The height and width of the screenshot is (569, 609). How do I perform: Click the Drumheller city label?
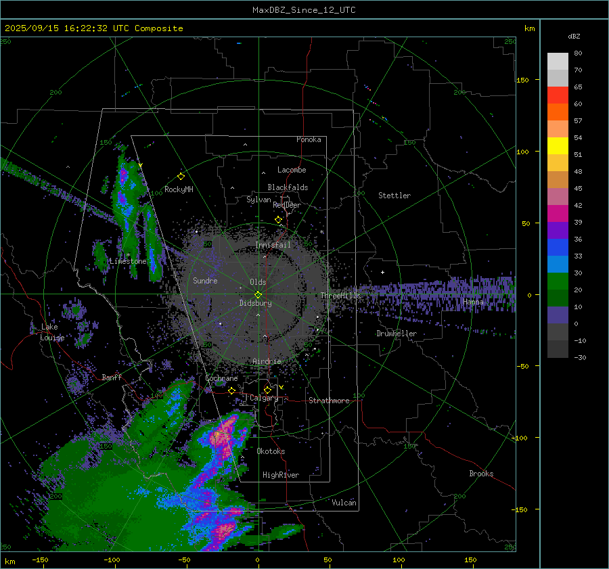(397, 334)
